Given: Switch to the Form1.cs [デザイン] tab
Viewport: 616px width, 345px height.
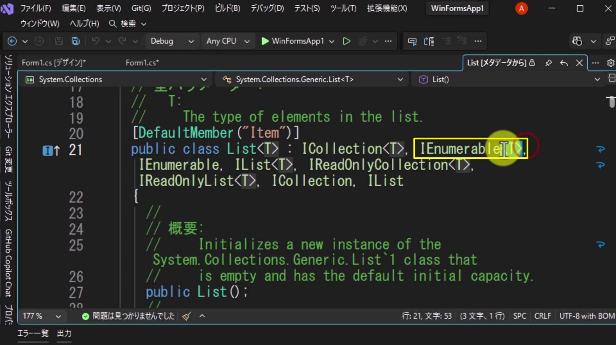Looking at the screenshot, I should (54, 63).
